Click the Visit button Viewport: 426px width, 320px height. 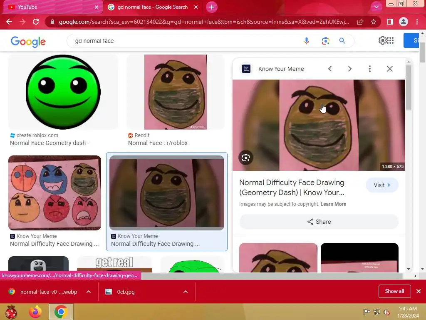tap(382, 185)
